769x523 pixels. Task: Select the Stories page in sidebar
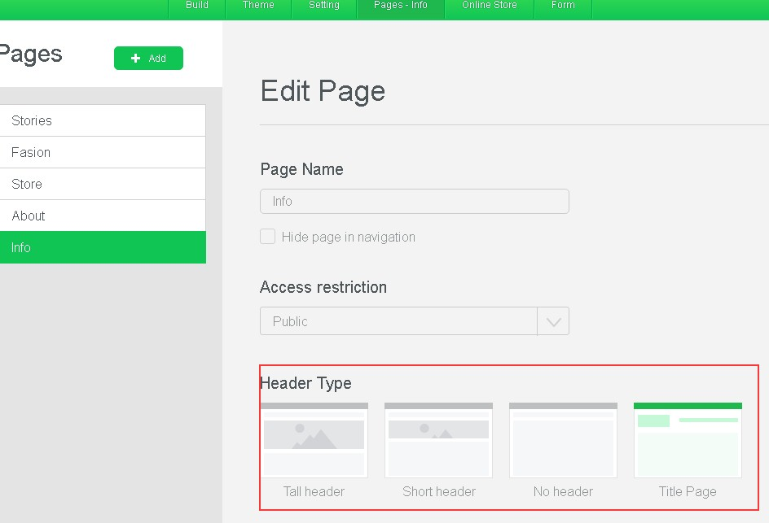(x=103, y=120)
